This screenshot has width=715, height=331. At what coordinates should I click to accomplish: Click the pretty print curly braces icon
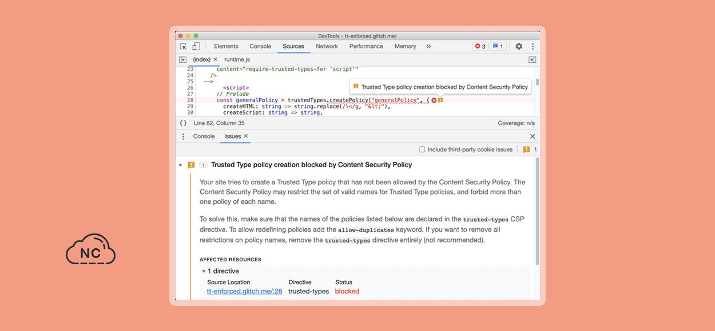click(183, 123)
